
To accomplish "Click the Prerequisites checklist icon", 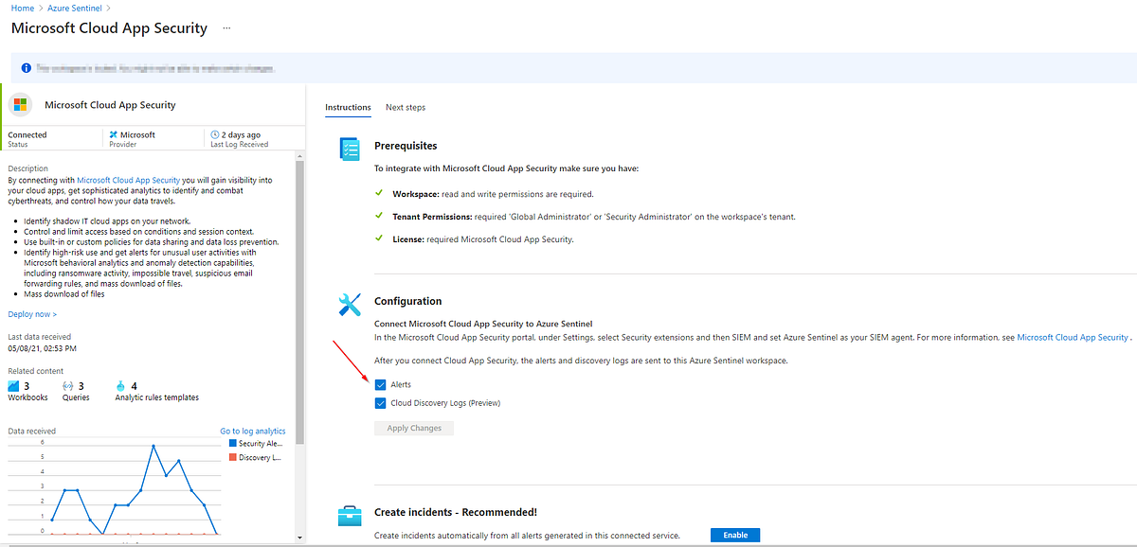I will point(350,150).
